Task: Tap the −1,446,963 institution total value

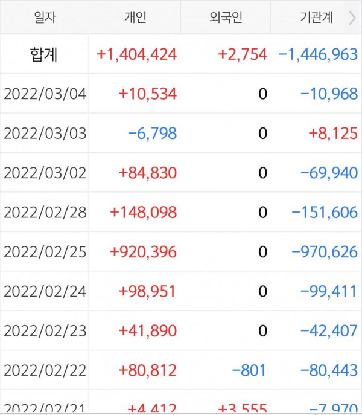Action: (318, 54)
